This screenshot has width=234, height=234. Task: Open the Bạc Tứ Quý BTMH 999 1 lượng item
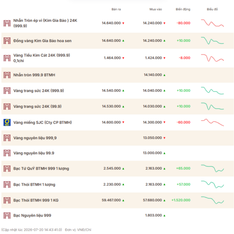41,169
